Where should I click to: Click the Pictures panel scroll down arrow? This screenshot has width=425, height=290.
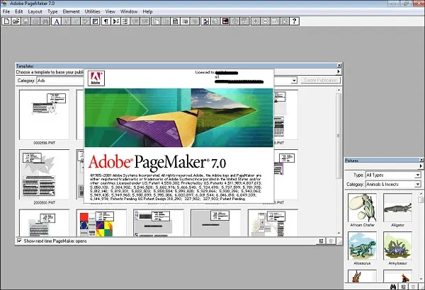tap(421, 279)
